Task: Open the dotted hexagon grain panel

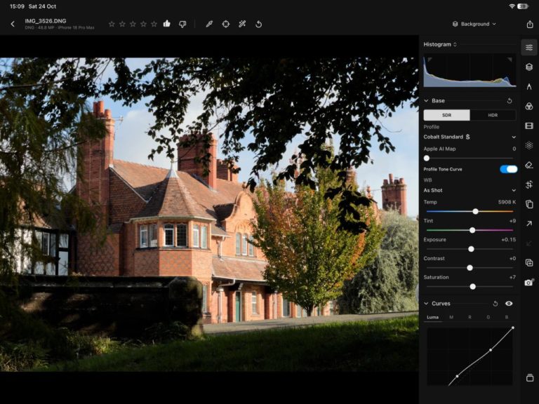Action: (x=529, y=145)
